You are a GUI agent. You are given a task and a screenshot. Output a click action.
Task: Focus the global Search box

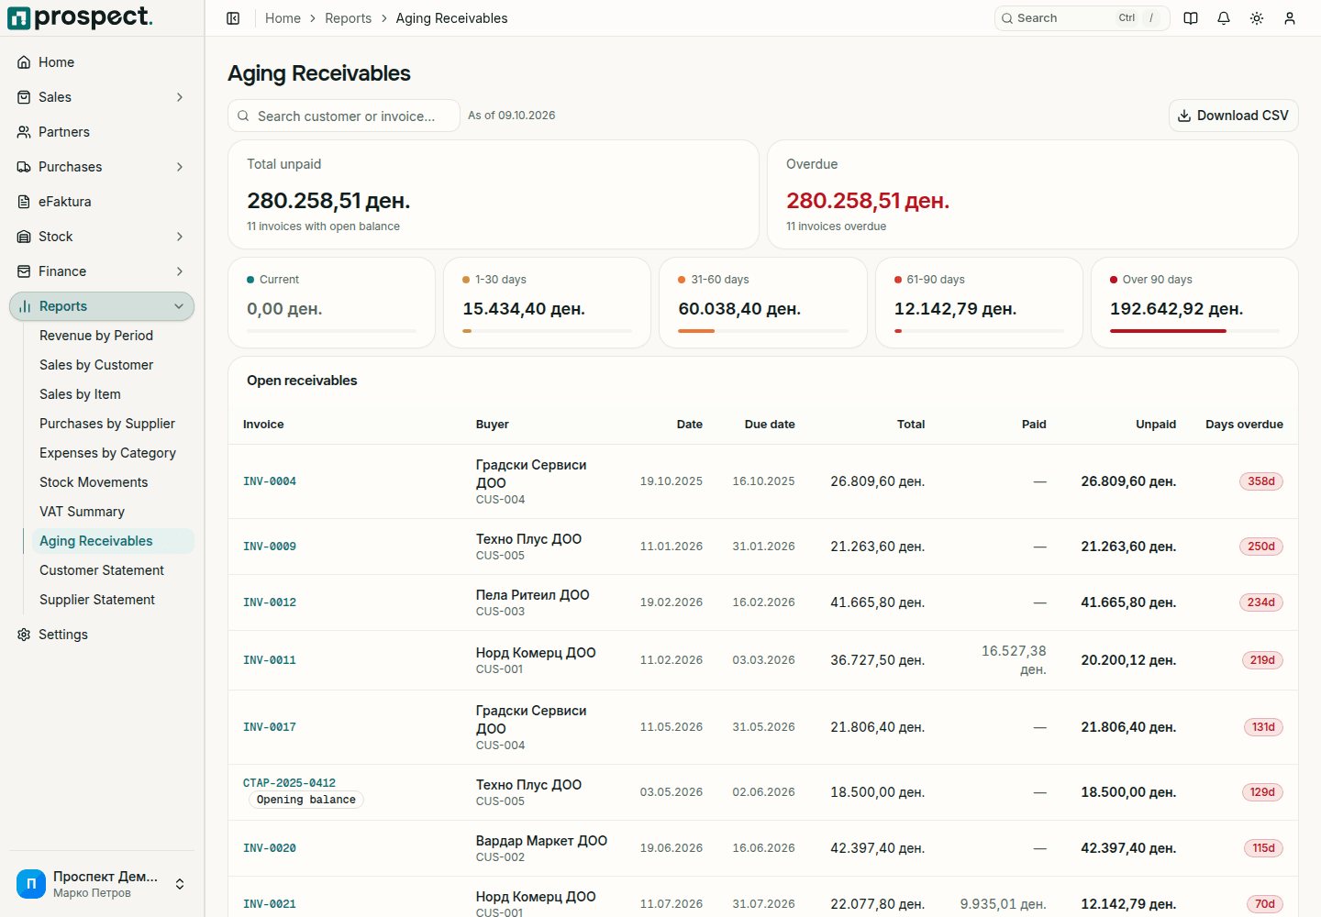[1082, 18]
